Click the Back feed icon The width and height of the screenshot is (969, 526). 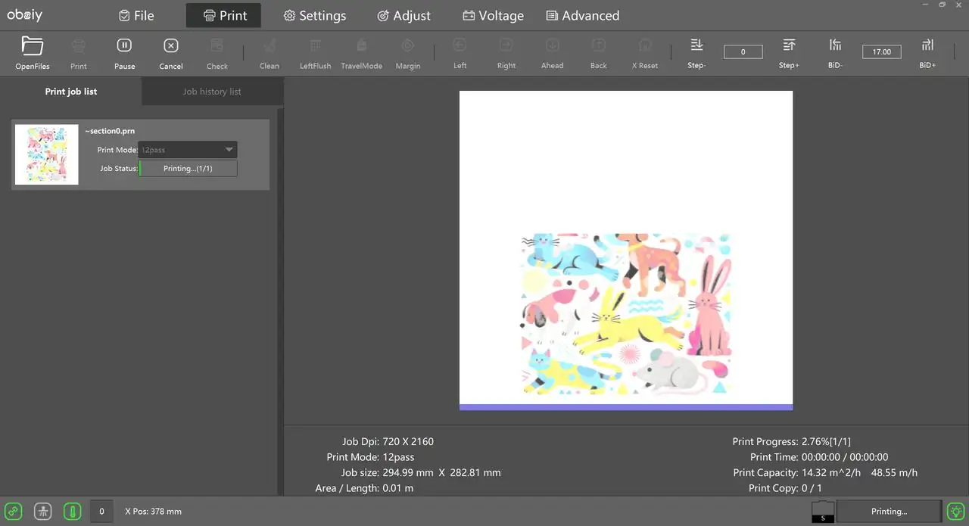[x=599, y=52]
